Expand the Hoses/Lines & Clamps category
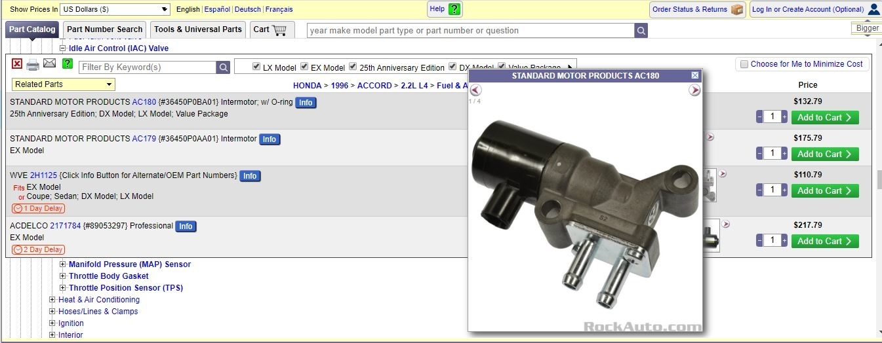Image resolution: width=882 pixels, height=343 pixels. point(52,312)
